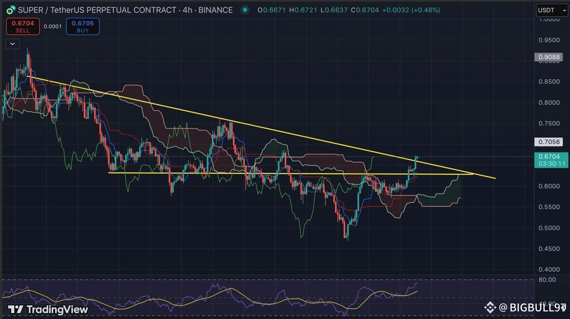The height and width of the screenshot is (319, 570).
Task: Click the 0.9088 price level label
Action: coord(549,57)
